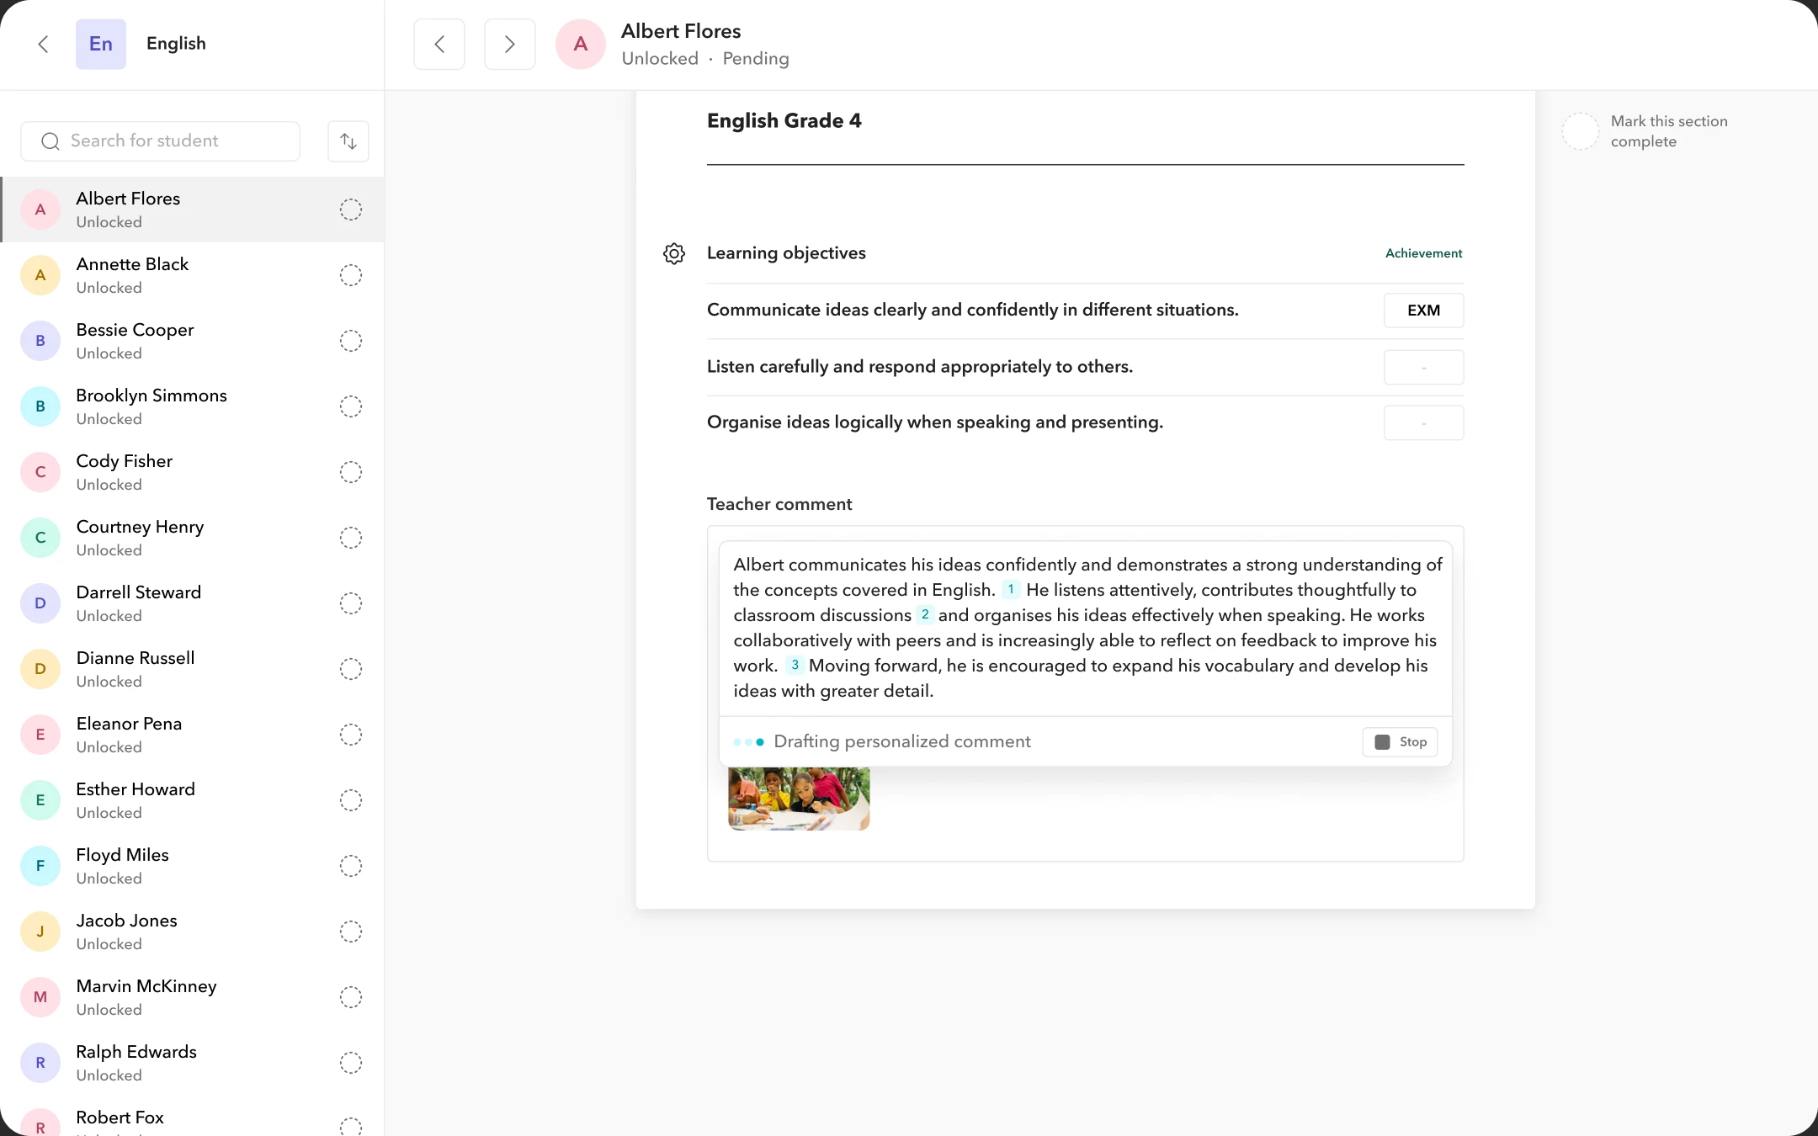
Task: Click Marvin McKinney's avatar icon
Action: [x=40, y=997]
